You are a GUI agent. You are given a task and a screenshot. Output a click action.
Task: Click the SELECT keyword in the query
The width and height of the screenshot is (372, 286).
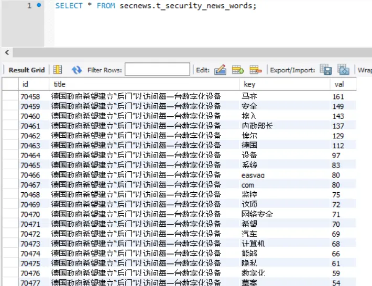point(69,6)
